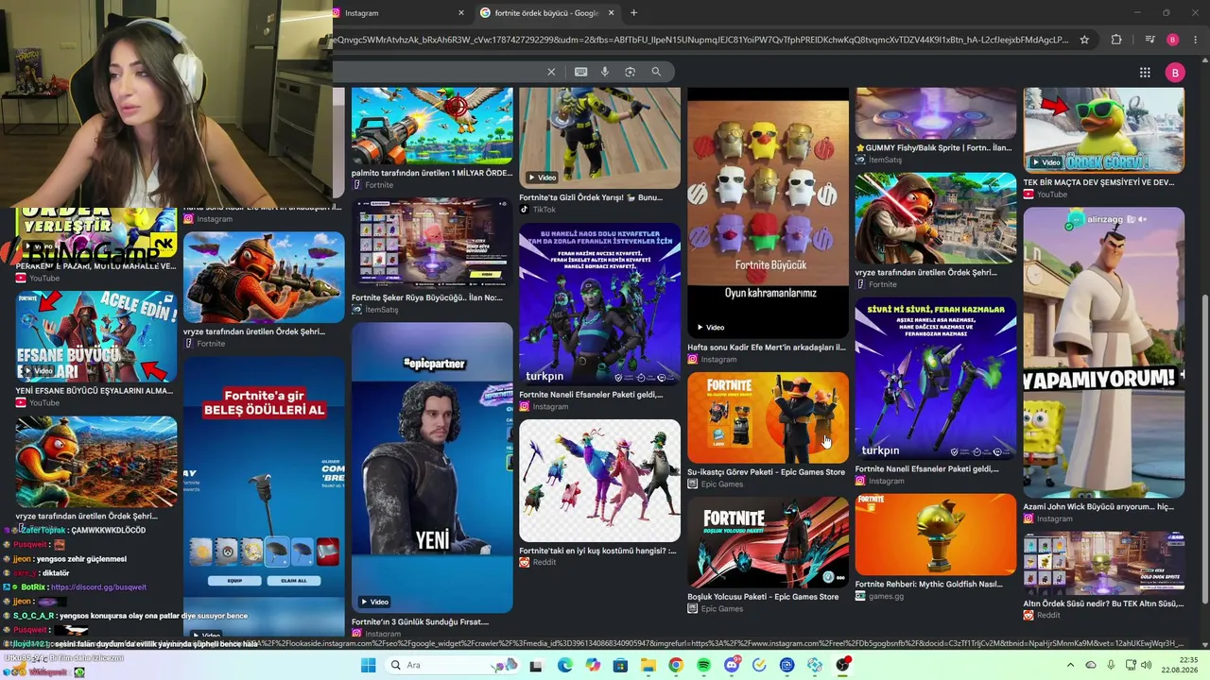1210x680 pixels.
Task: Open Task View on the taskbar
Action: tap(536, 665)
